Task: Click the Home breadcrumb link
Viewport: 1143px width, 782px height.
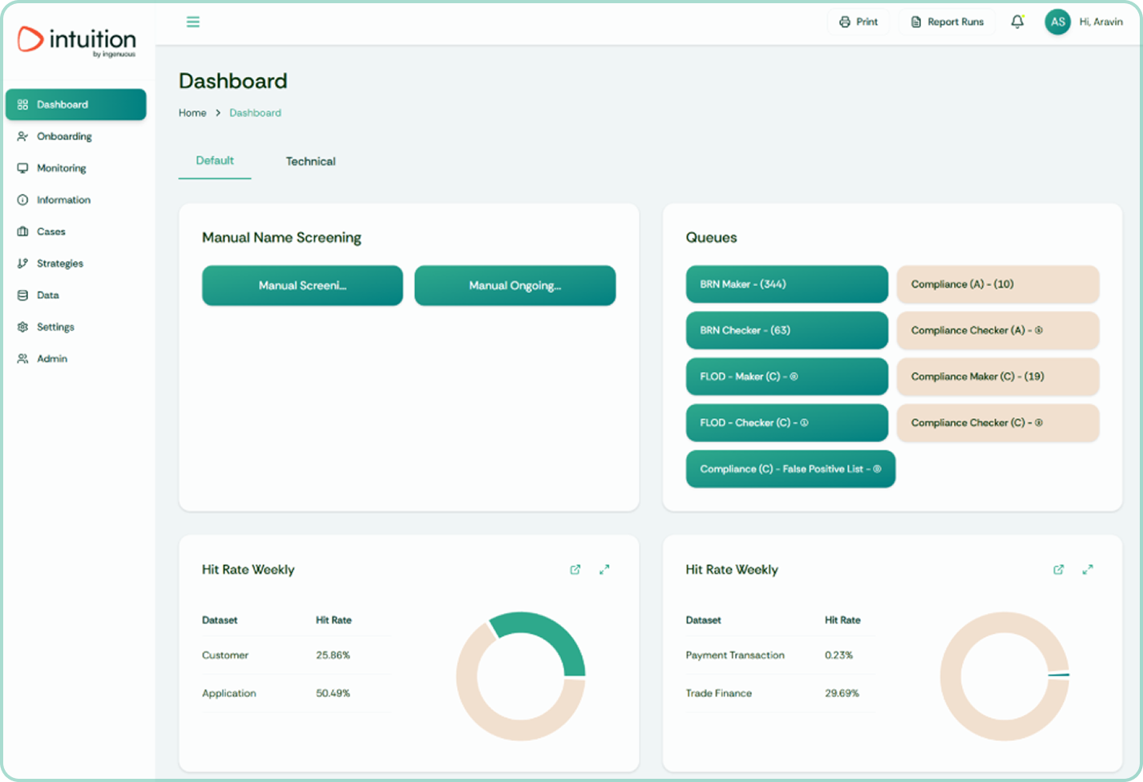Action: 192,113
